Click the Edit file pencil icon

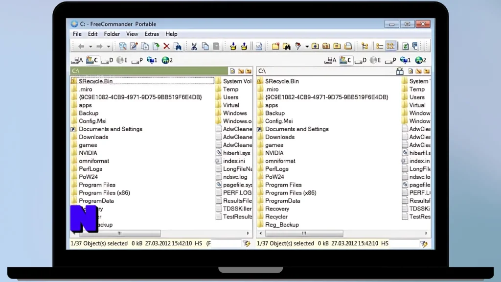point(134,47)
